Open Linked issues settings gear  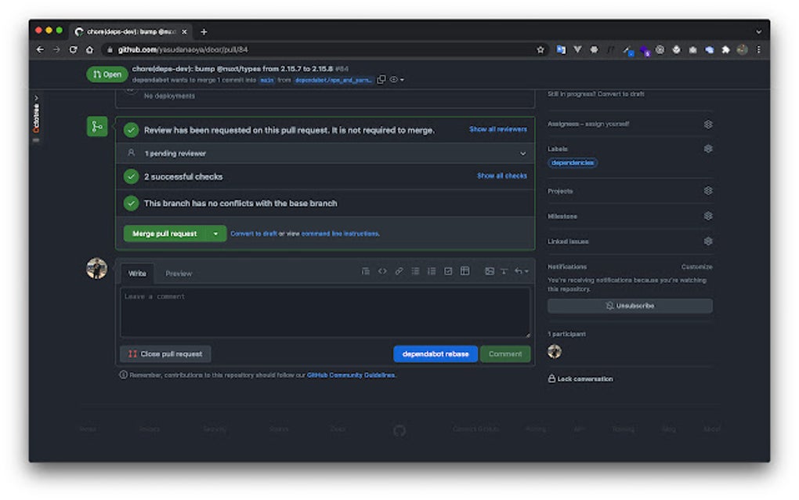(708, 241)
